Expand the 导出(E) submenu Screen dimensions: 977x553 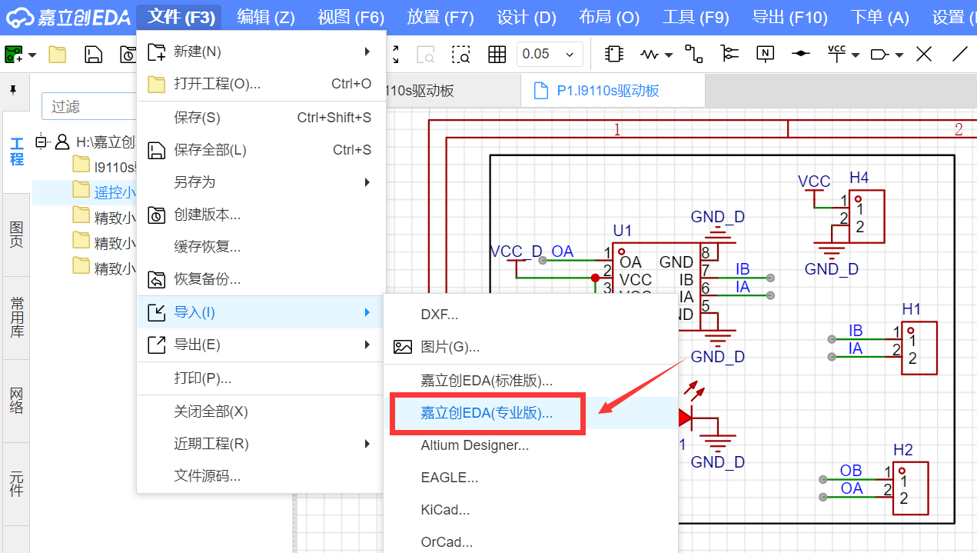(x=261, y=345)
